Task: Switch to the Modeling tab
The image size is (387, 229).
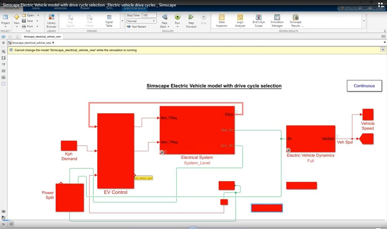Action: pyautogui.click(x=60, y=8)
